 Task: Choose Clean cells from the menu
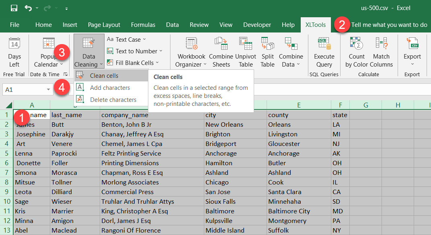[104, 75]
